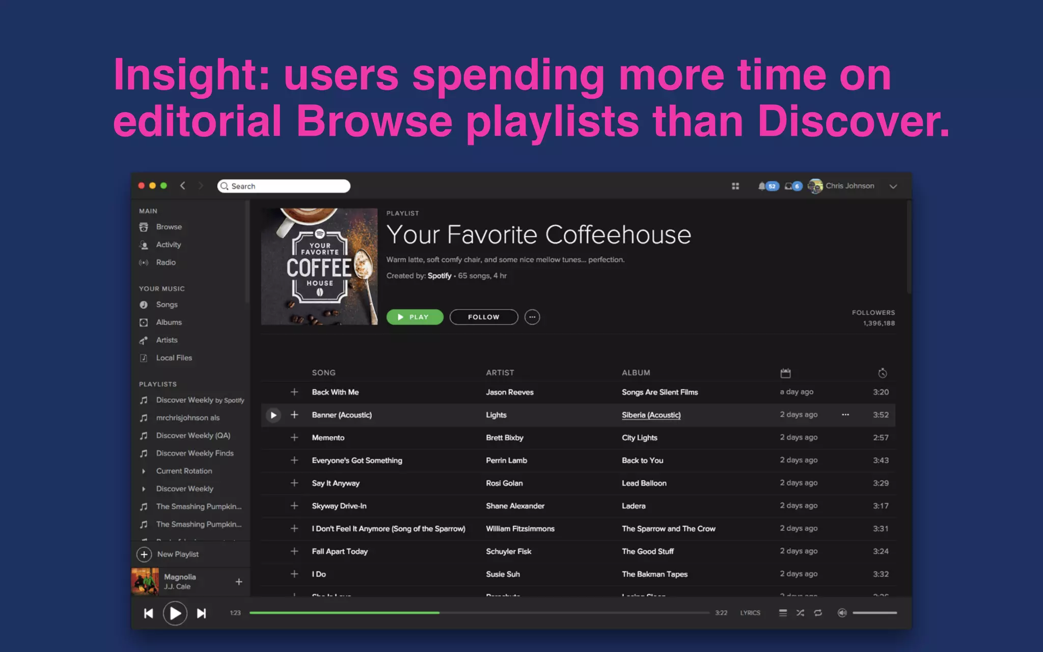
Task: Open Albums under Your Music
Action: point(169,322)
